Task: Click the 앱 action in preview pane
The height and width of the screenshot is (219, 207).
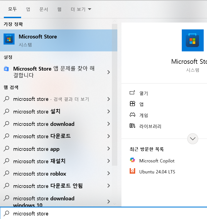Action: coord(141,104)
